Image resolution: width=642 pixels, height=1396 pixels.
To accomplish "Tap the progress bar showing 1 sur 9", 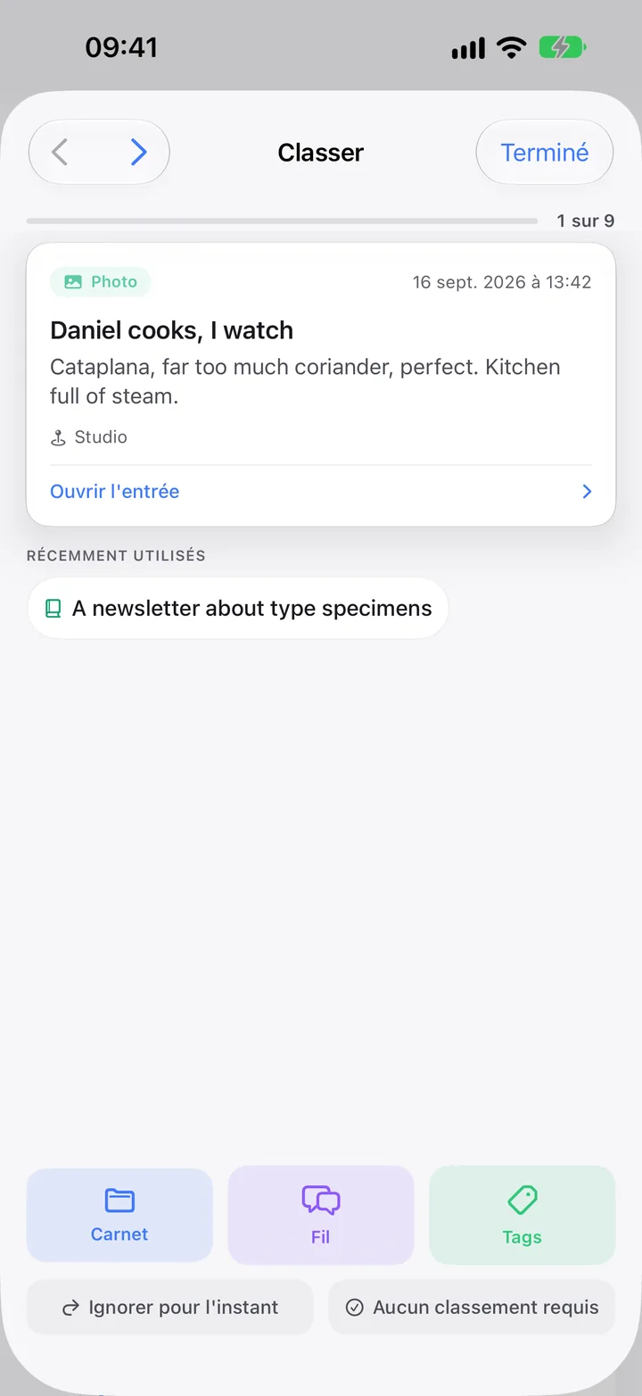I will (283, 220).
